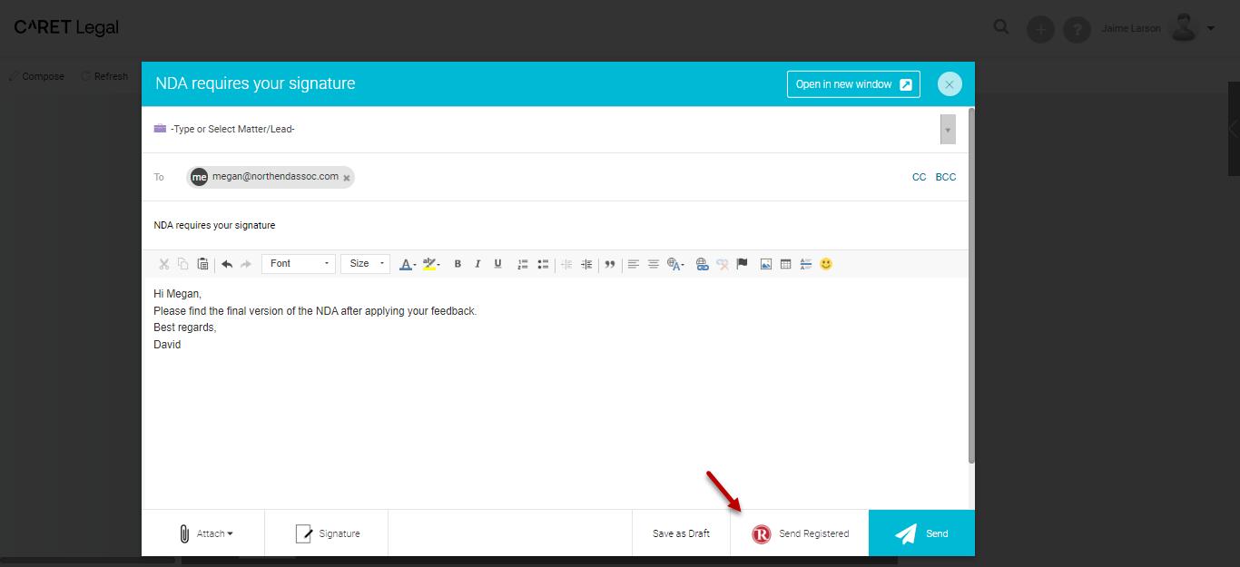Open the Attach menu
This screenshot has height=567, width=1240.
[x=206, y=533]
